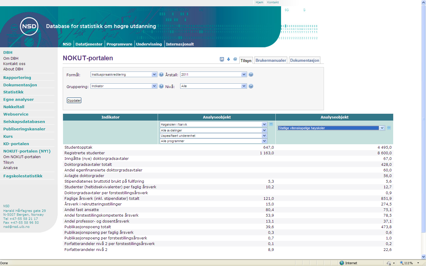Open About DBH in the sidebar
The width and height of the screenshot is (426, 266).
(13, 69)
